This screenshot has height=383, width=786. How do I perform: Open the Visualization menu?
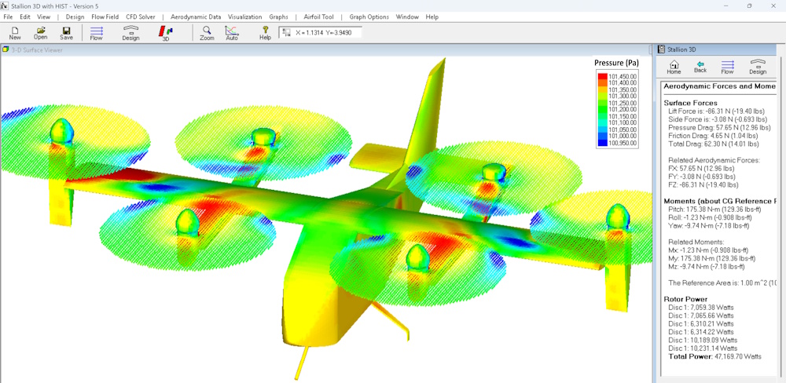(x=245, y=16)
